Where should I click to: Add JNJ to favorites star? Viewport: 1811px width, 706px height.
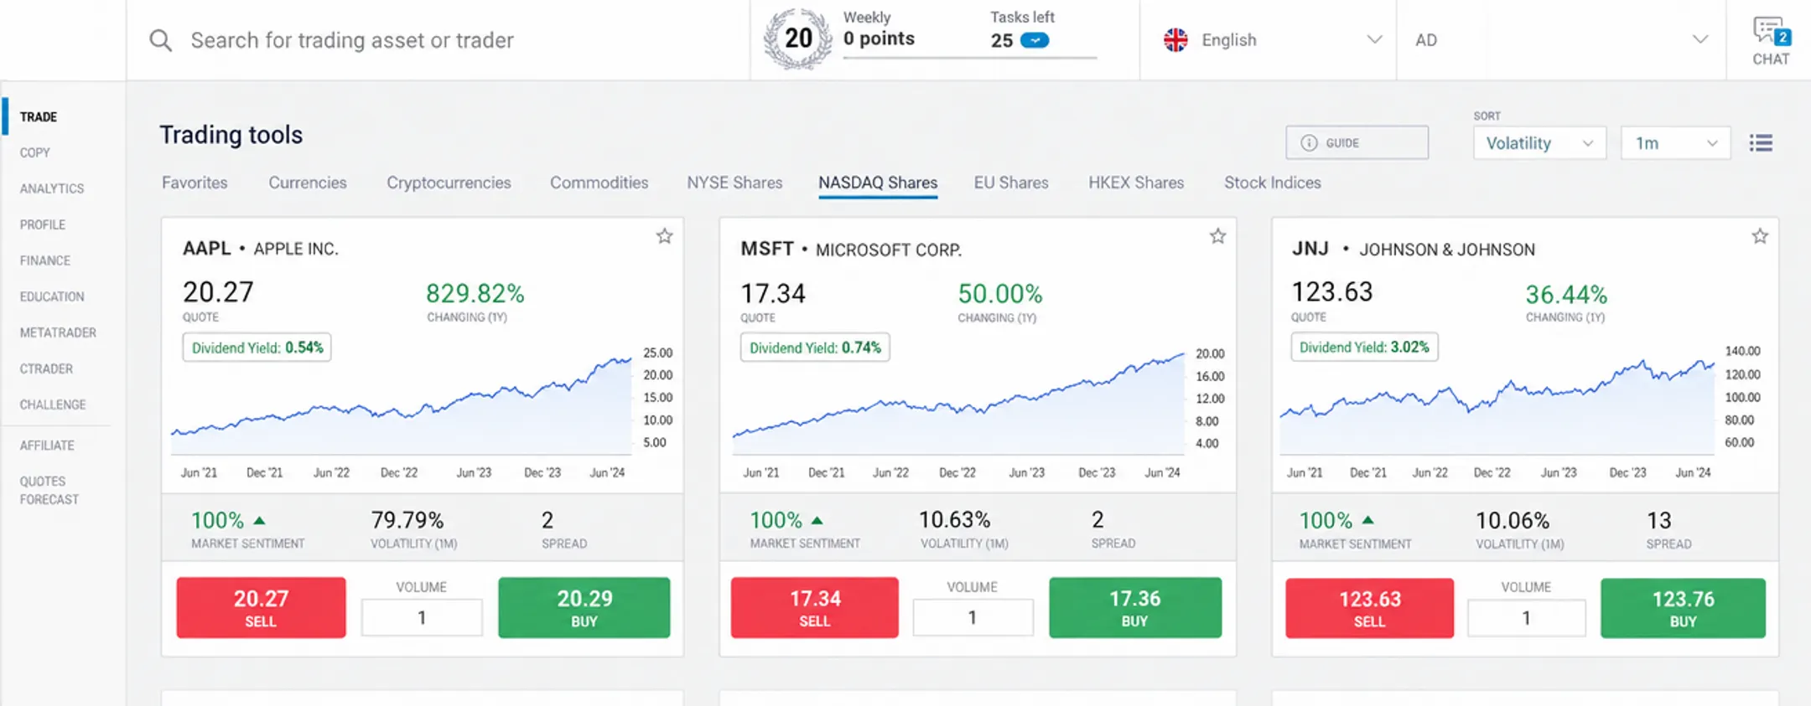point(1760,236)
